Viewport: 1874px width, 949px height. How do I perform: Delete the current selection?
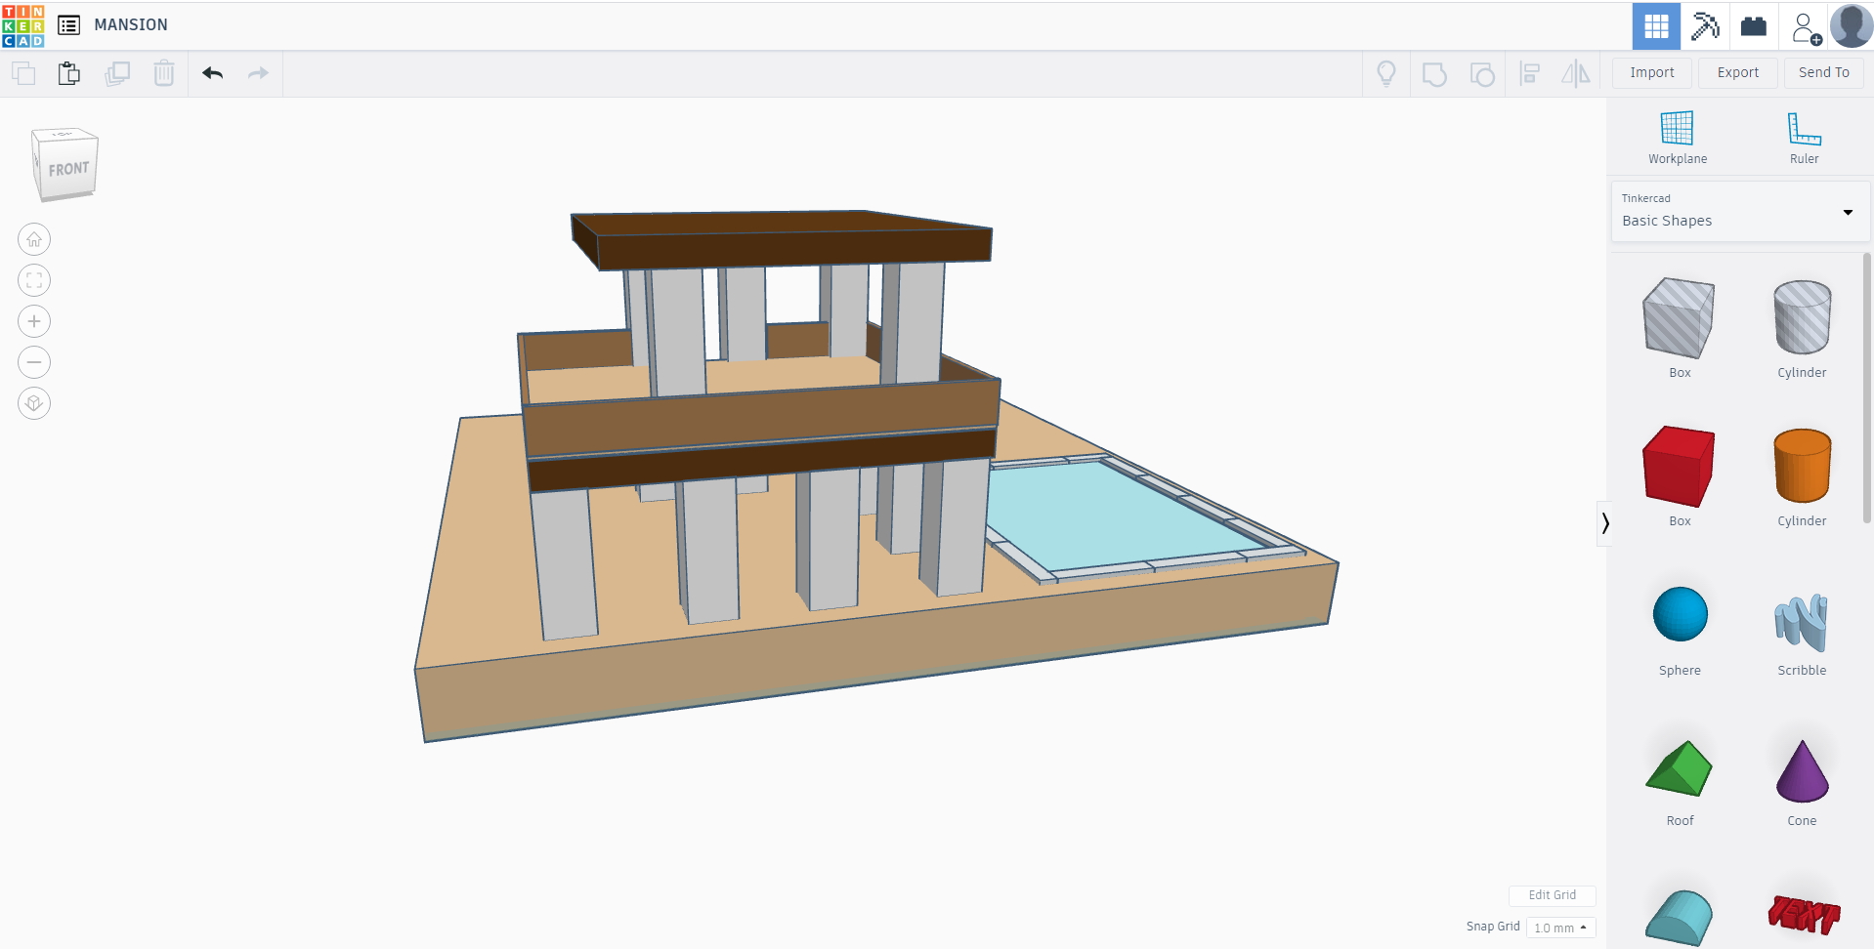(163, 72)
